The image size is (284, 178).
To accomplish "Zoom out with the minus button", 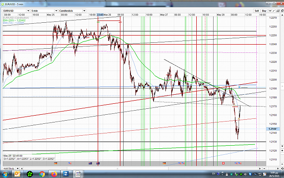I will point(264,168).
